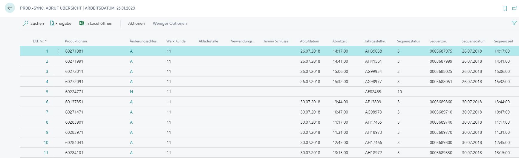The width and height of the screenshot is (519, 158).
Task: Open record with Lfd. Nr. 11
Action: tap(46, 153)
